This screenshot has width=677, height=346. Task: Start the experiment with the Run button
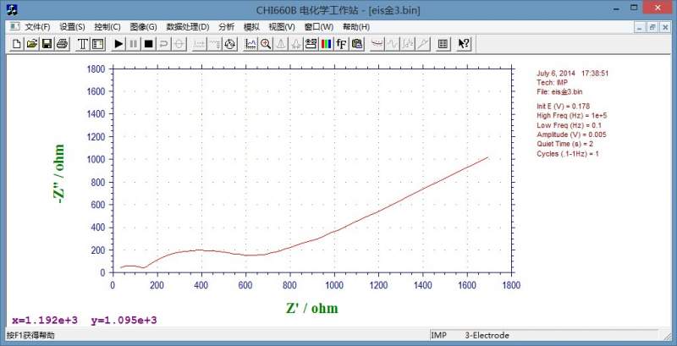[x=118, y=43]
